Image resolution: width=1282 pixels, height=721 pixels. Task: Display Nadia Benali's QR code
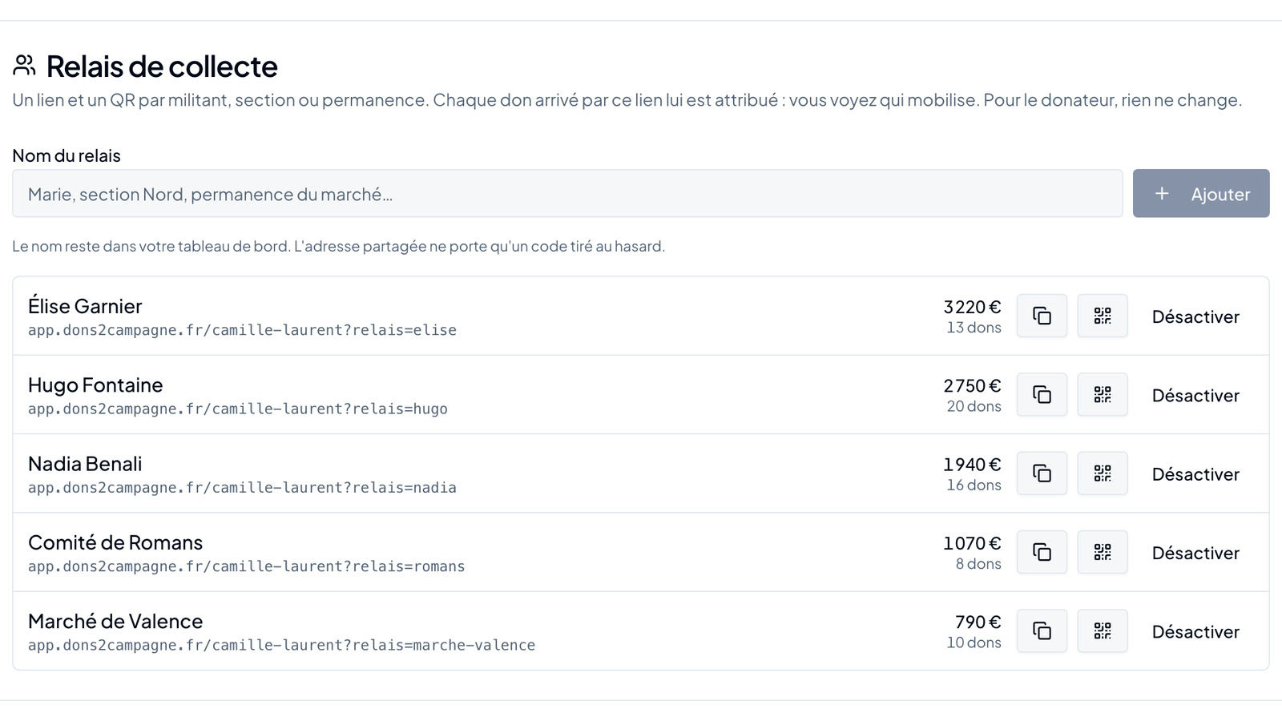click(1103, 473)
